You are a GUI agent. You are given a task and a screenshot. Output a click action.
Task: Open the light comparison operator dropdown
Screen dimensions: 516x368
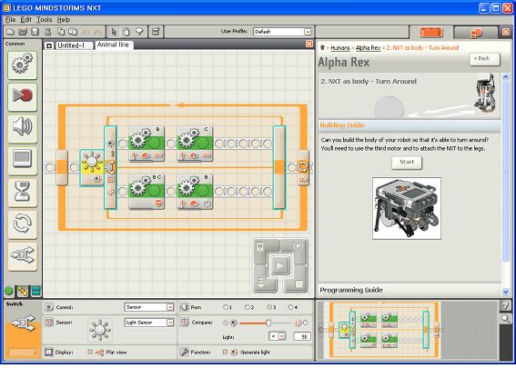tap(277, 336)
